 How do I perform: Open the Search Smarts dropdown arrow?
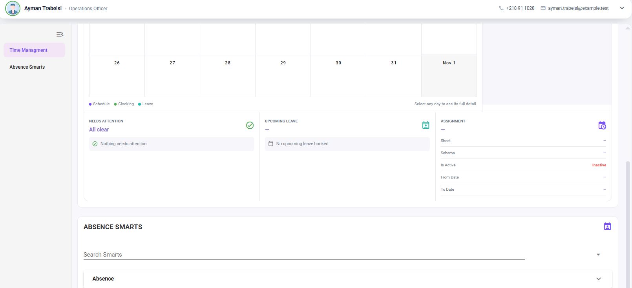[598, 255]
